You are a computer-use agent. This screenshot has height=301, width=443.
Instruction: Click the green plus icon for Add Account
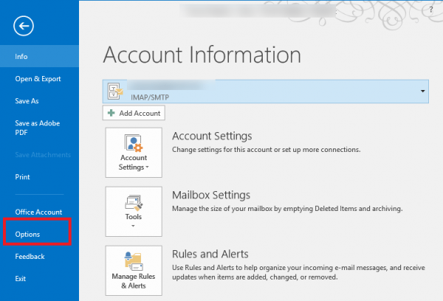click(111, 113)
